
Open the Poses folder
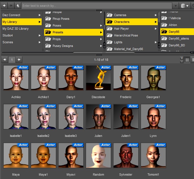click(x=73, y=25)
